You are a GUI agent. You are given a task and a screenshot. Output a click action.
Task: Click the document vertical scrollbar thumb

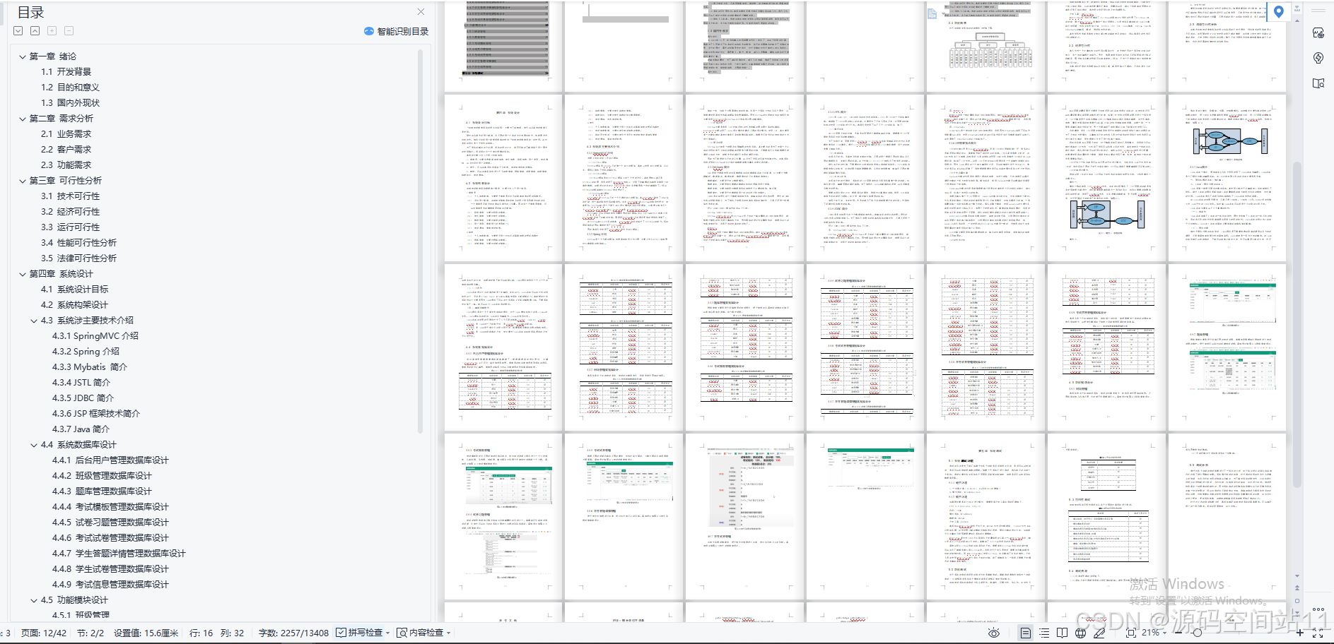(1297, 325)
